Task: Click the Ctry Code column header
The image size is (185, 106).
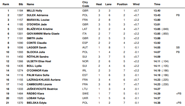Action: tap(86, 4)
